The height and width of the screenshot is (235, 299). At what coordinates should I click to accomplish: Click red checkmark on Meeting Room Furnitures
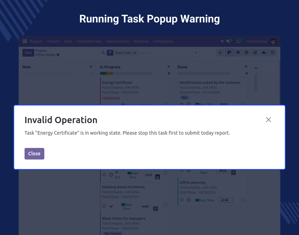point(111,206)
